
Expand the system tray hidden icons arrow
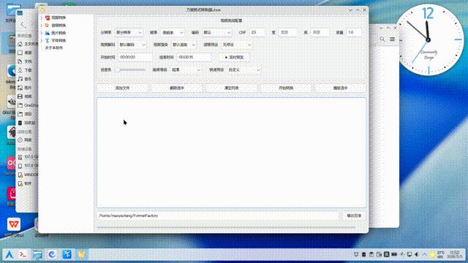pyautogui.click(x=424, y=254)
